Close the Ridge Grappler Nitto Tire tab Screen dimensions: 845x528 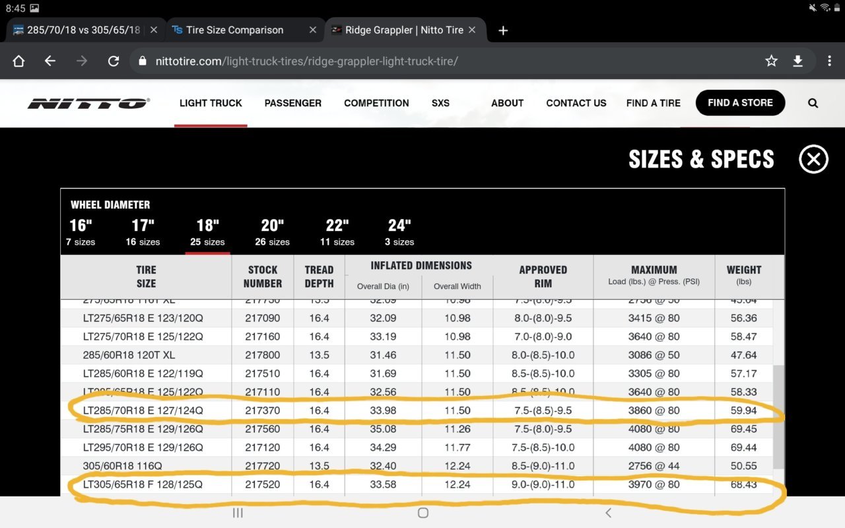tap(472, 30)
